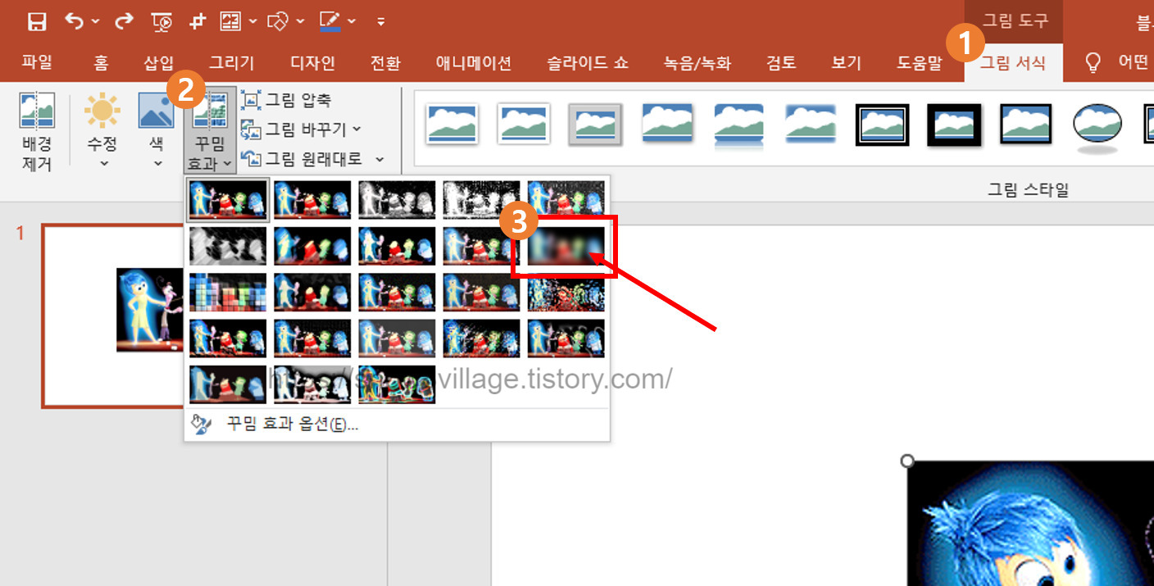Viewport: 1154px width, 586px height.
Task: Choose the Pencil Grayscale artistic effect
Action: [398, 200]
